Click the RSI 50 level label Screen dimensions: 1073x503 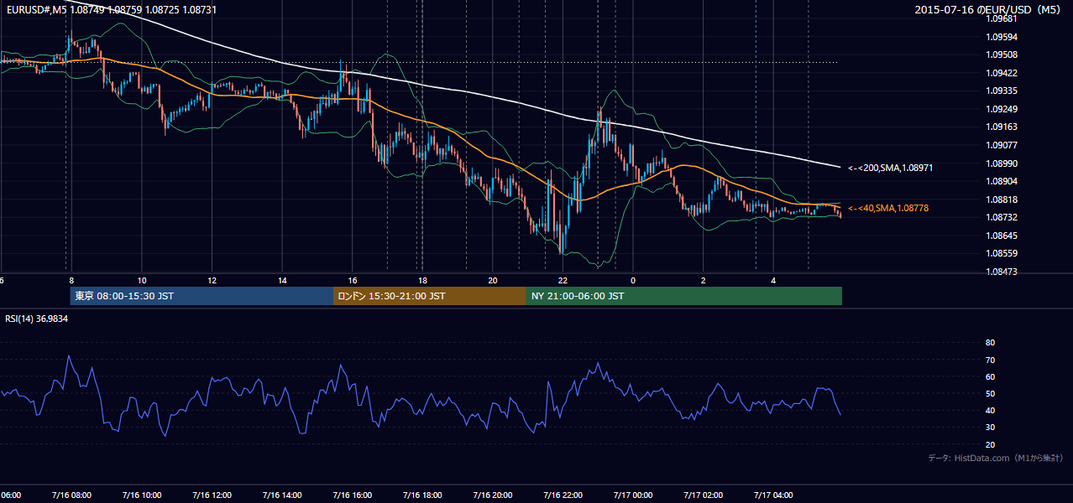tap(990, 393)
